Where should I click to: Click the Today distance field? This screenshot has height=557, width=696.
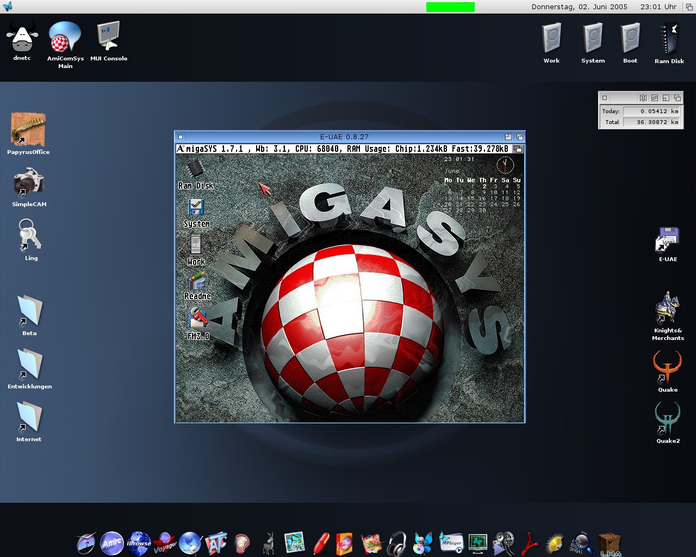(x=651, y=111)
